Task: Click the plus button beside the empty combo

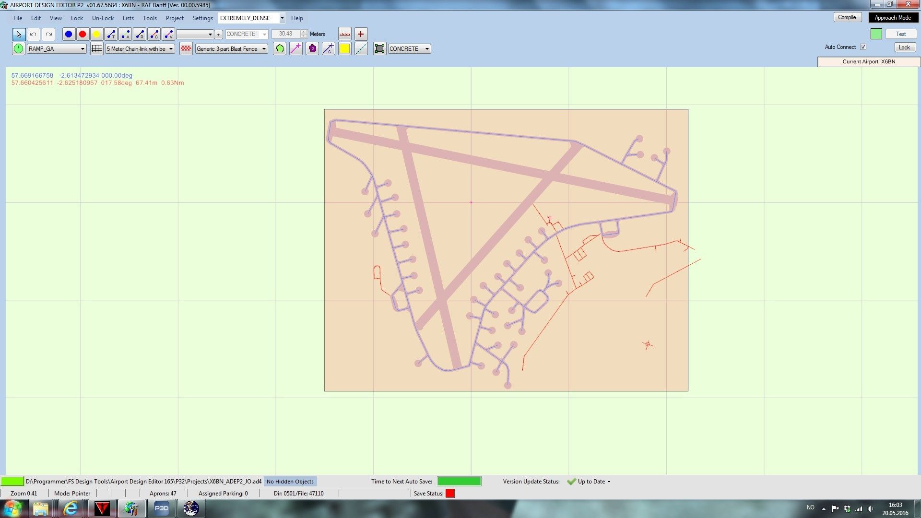Action: coord(218,34)
